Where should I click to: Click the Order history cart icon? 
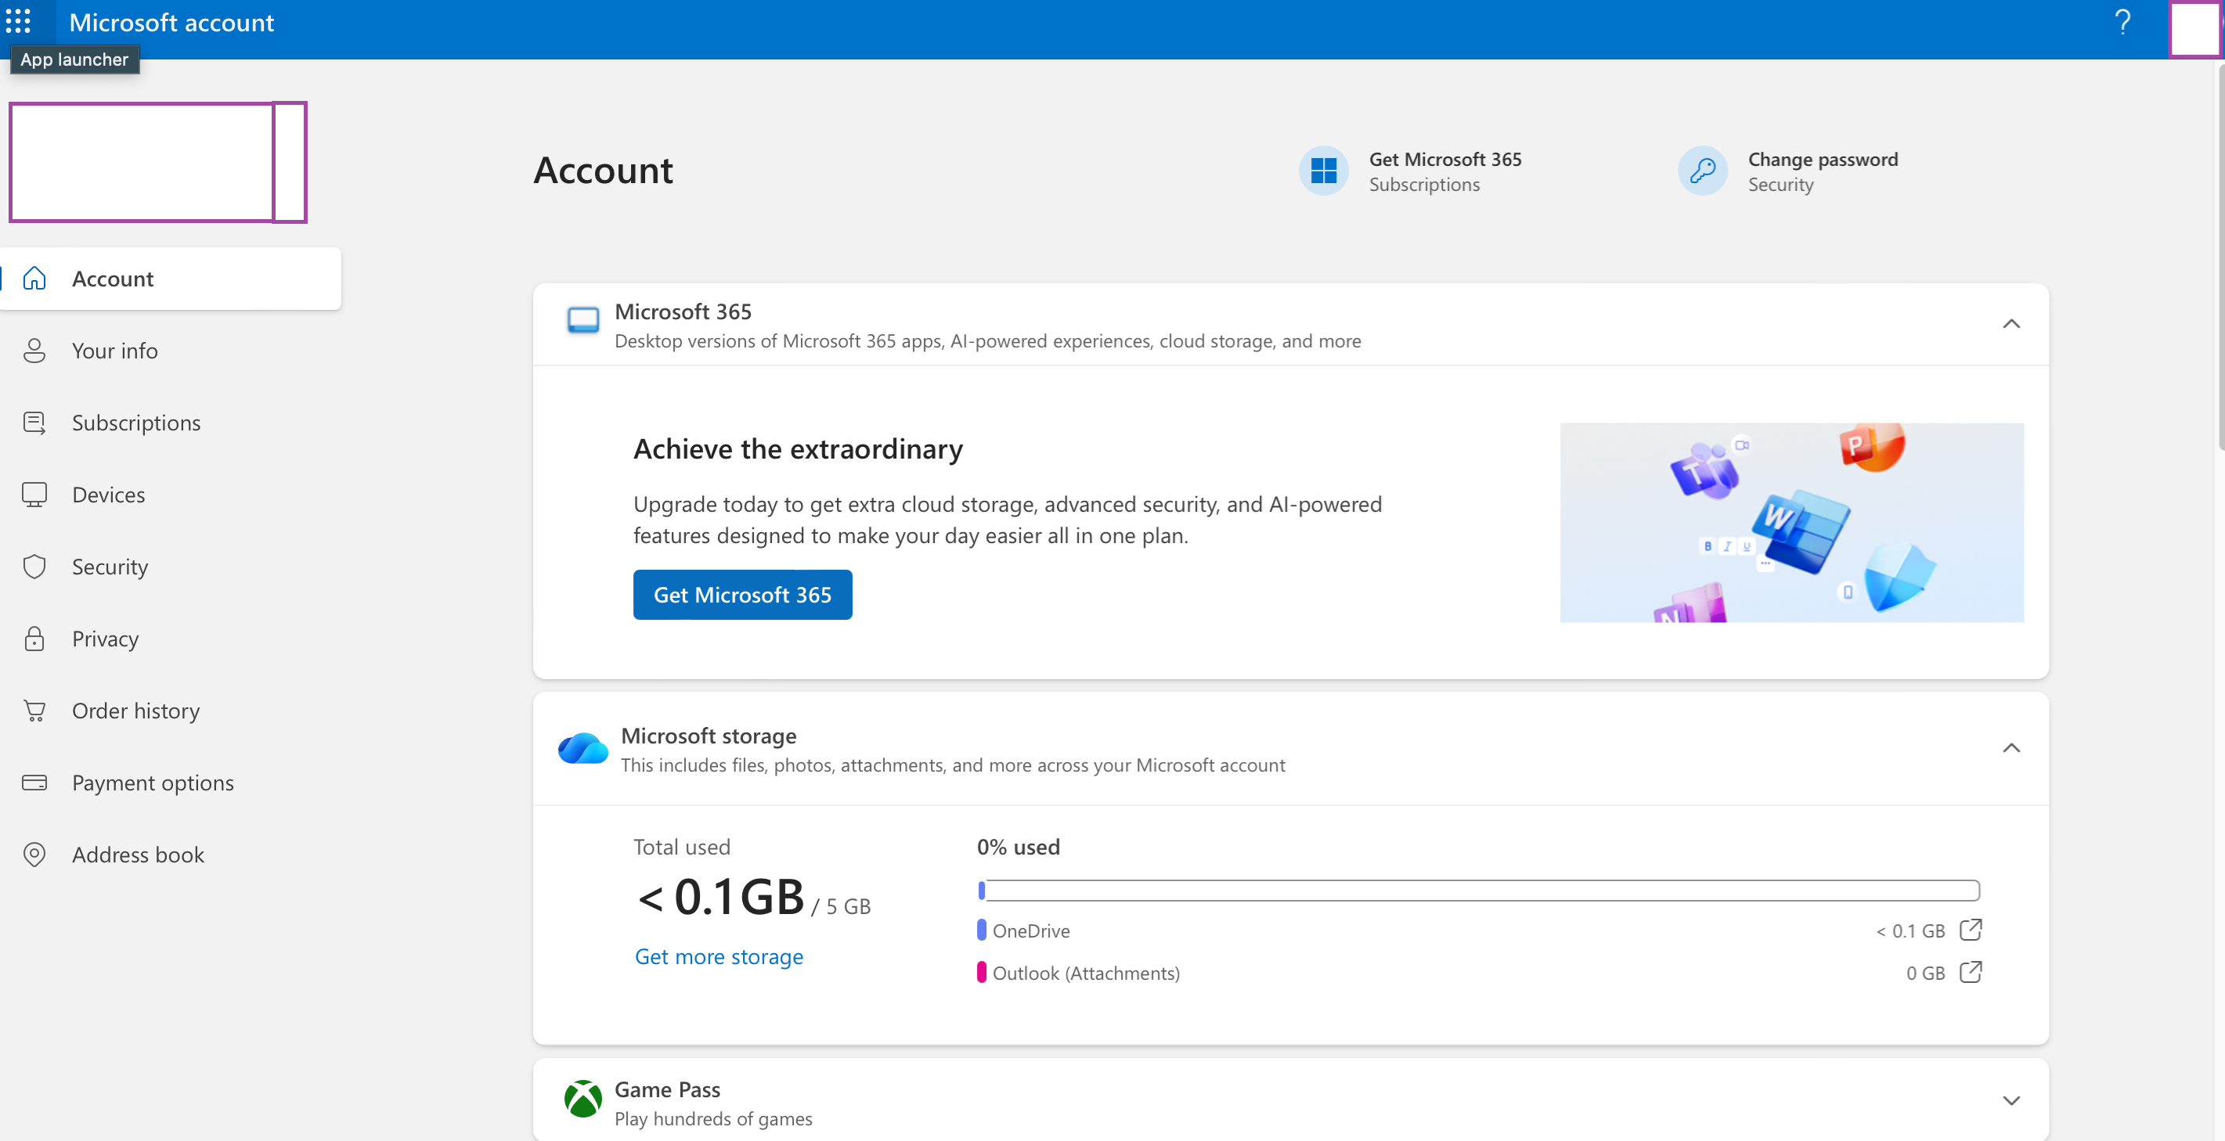[34, 711]
